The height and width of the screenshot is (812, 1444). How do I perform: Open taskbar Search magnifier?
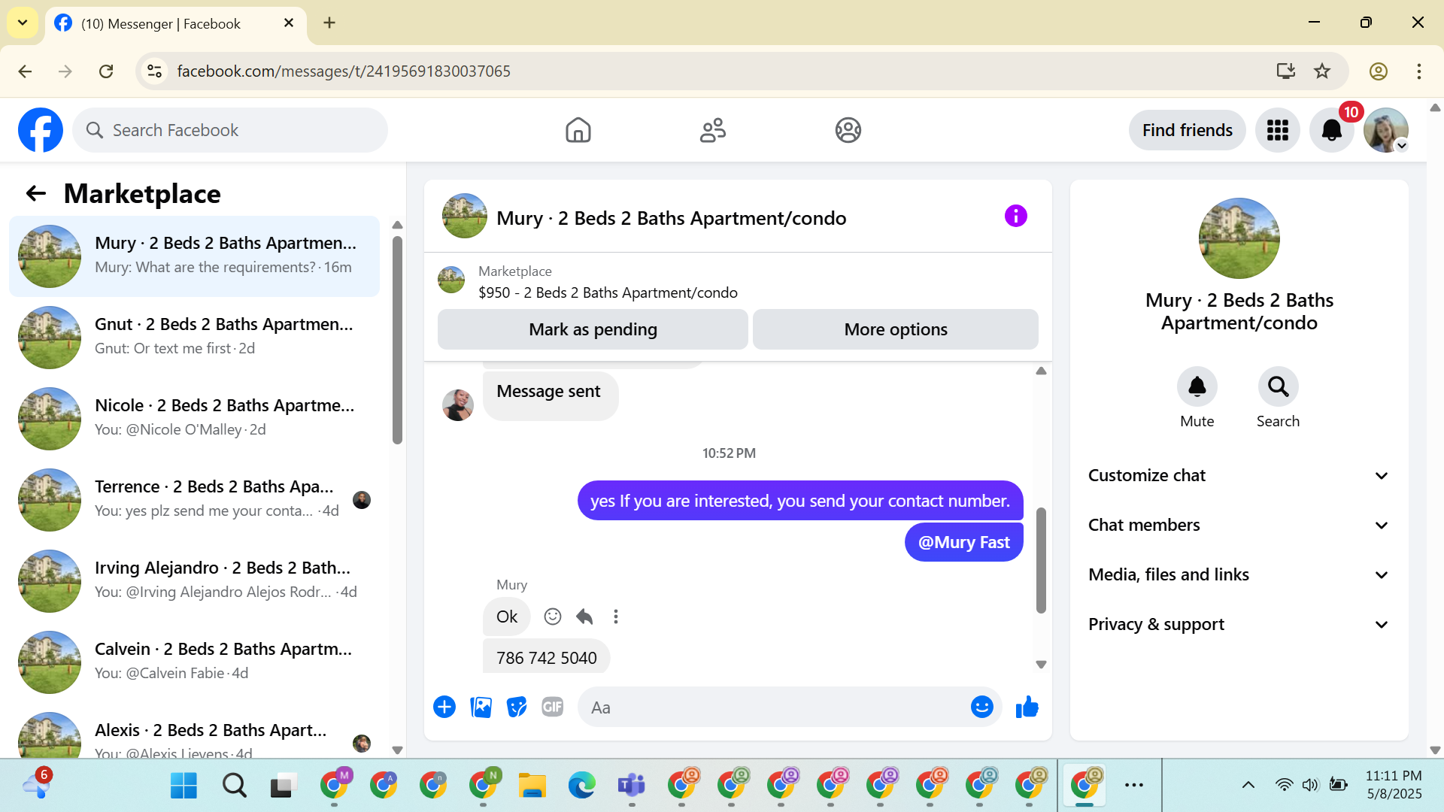click(x=234, y=786)
